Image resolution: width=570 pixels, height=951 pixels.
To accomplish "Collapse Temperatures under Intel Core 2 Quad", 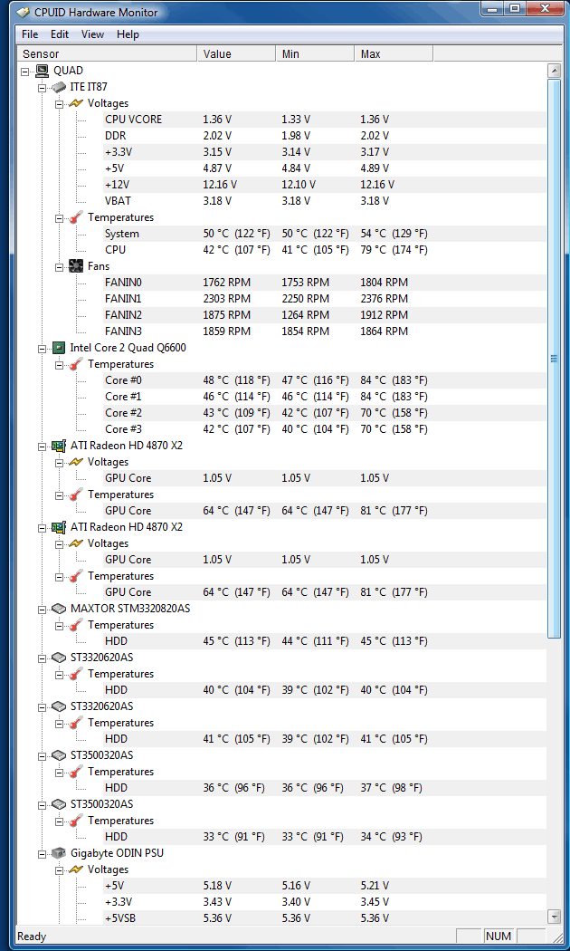I will [x=60, y=364].
